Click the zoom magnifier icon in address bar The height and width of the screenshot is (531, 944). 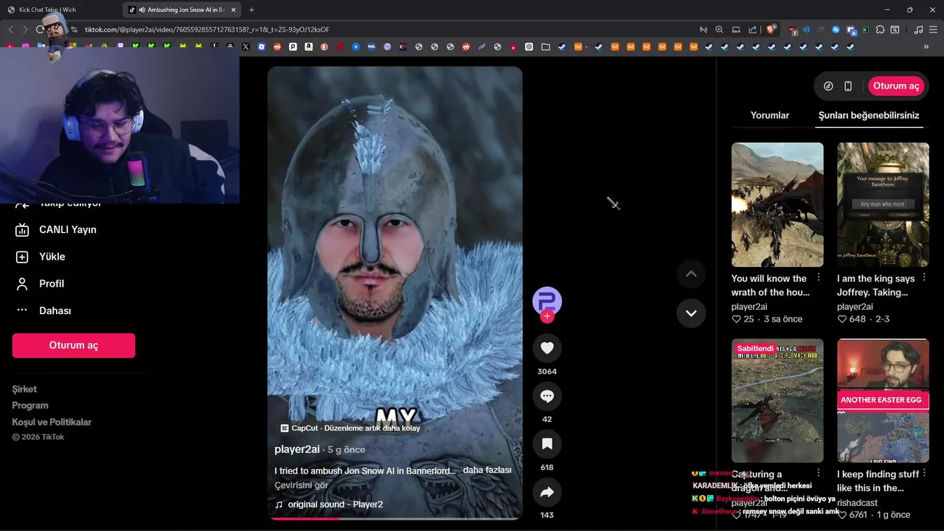[x=719, y=29]
